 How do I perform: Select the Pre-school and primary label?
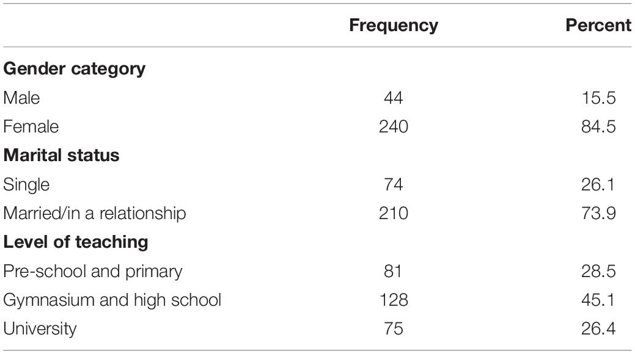93,272
